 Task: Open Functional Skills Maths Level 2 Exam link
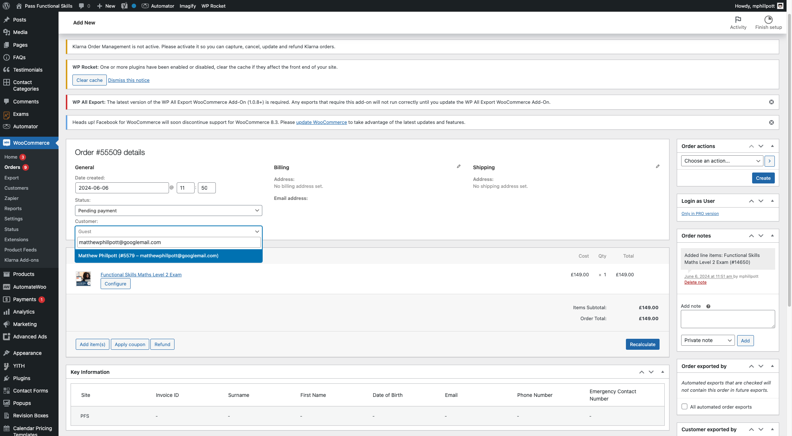[x=141, y=274]
